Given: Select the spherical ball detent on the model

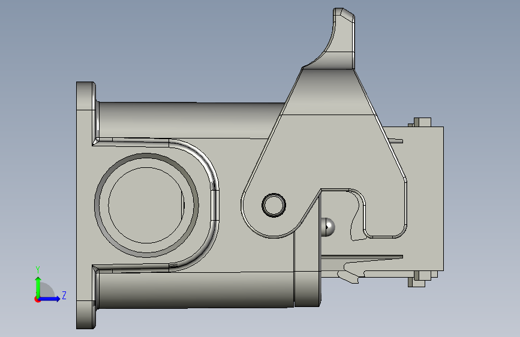Looking at the screenshot, I should point(328,227).
